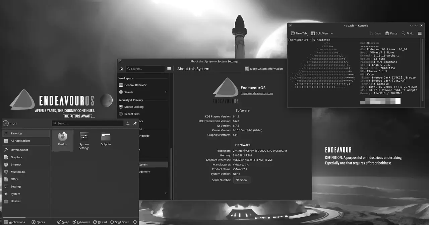Show the hidden Serial Number
The image size is (429, 225).
[242, 180]
